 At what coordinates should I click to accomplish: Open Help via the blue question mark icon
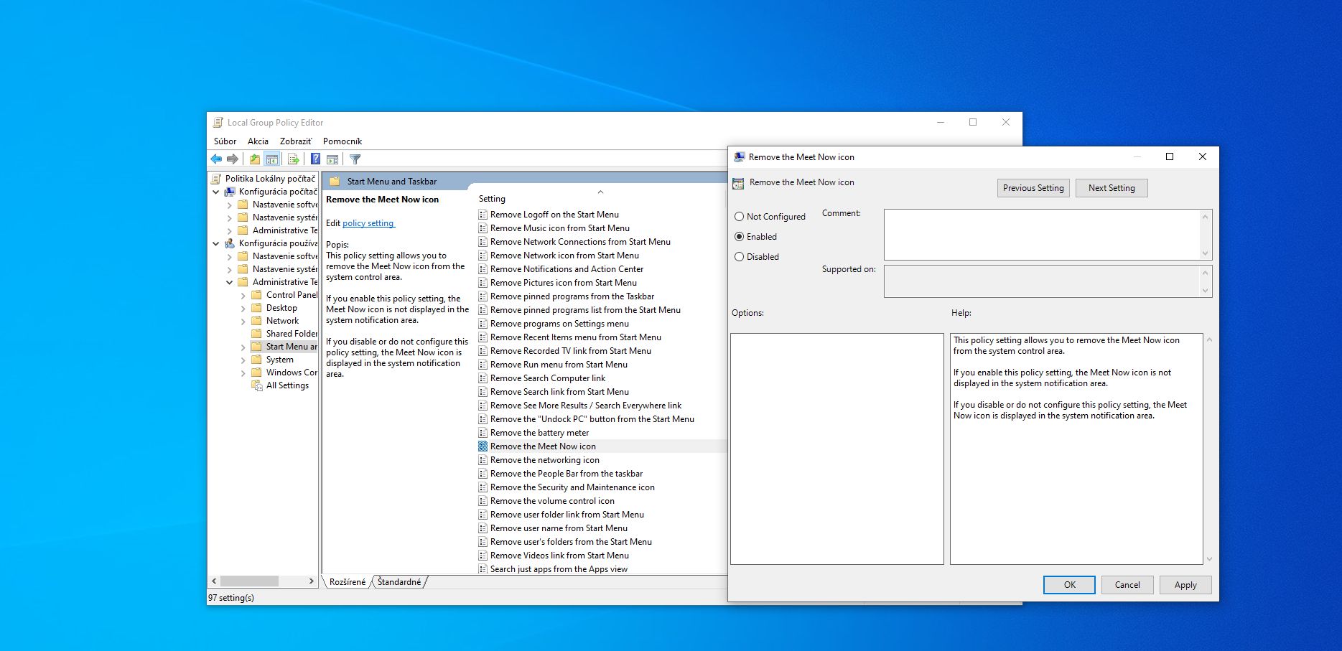(x=315, y=159)
